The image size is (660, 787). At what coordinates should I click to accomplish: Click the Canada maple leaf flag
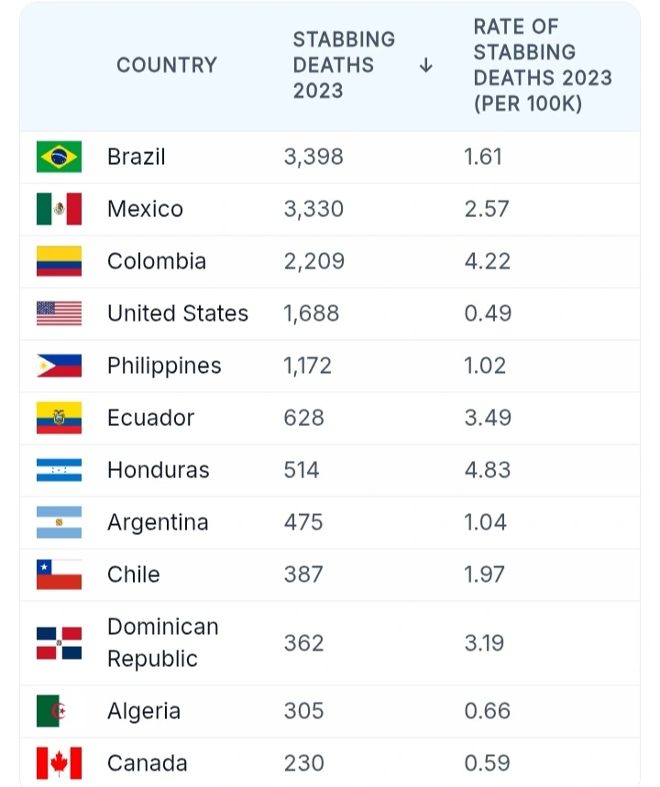point(59,763)
